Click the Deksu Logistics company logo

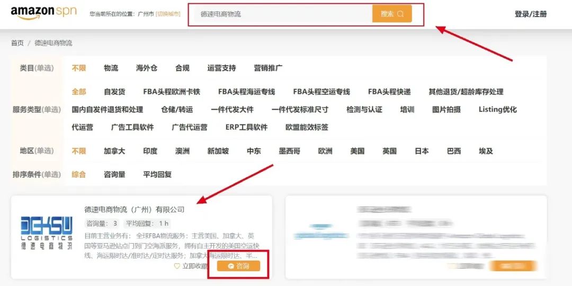[47, 233]
